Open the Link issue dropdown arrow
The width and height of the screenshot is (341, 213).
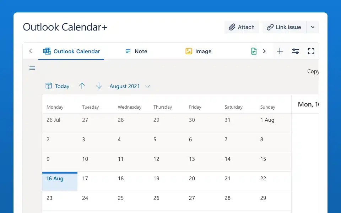point(313,27)
